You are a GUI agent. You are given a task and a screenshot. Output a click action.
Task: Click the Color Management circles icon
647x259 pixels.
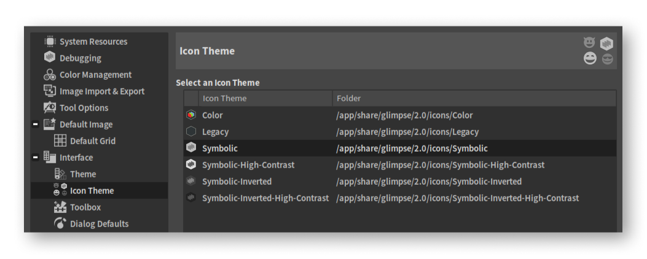pos(50,75)
